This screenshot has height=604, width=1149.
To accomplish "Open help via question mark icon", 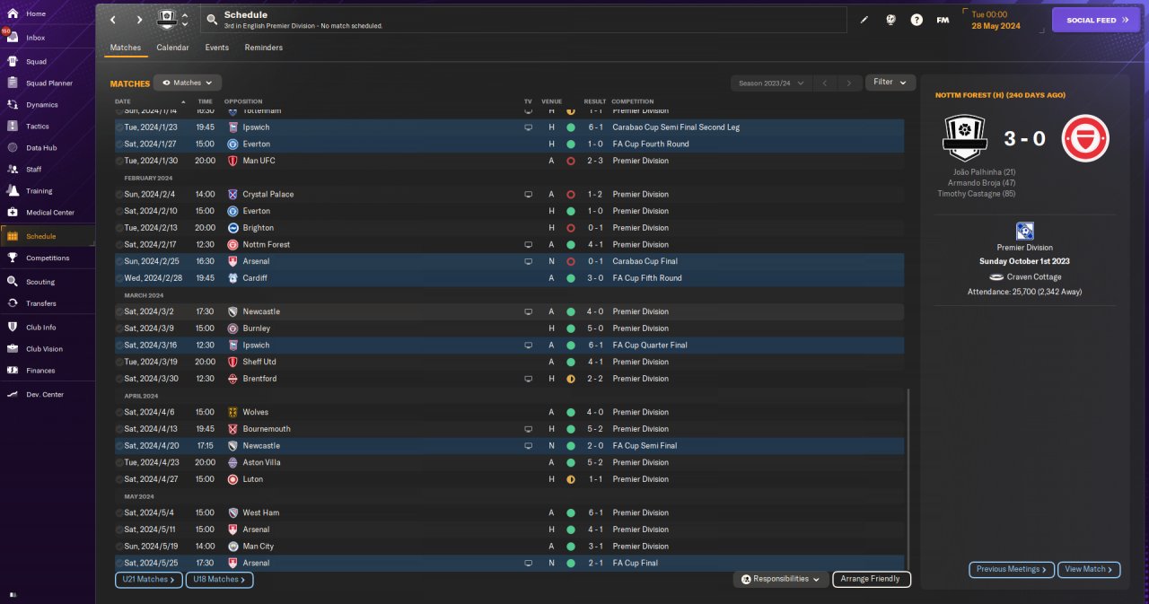I will coord(917,20).
